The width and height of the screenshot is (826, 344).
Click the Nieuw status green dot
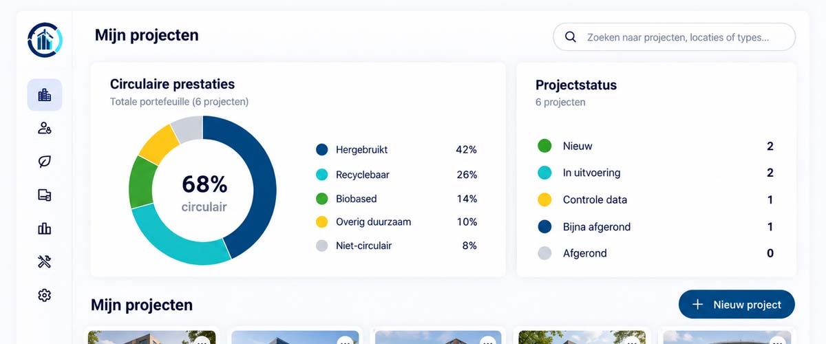click(544, 146)
